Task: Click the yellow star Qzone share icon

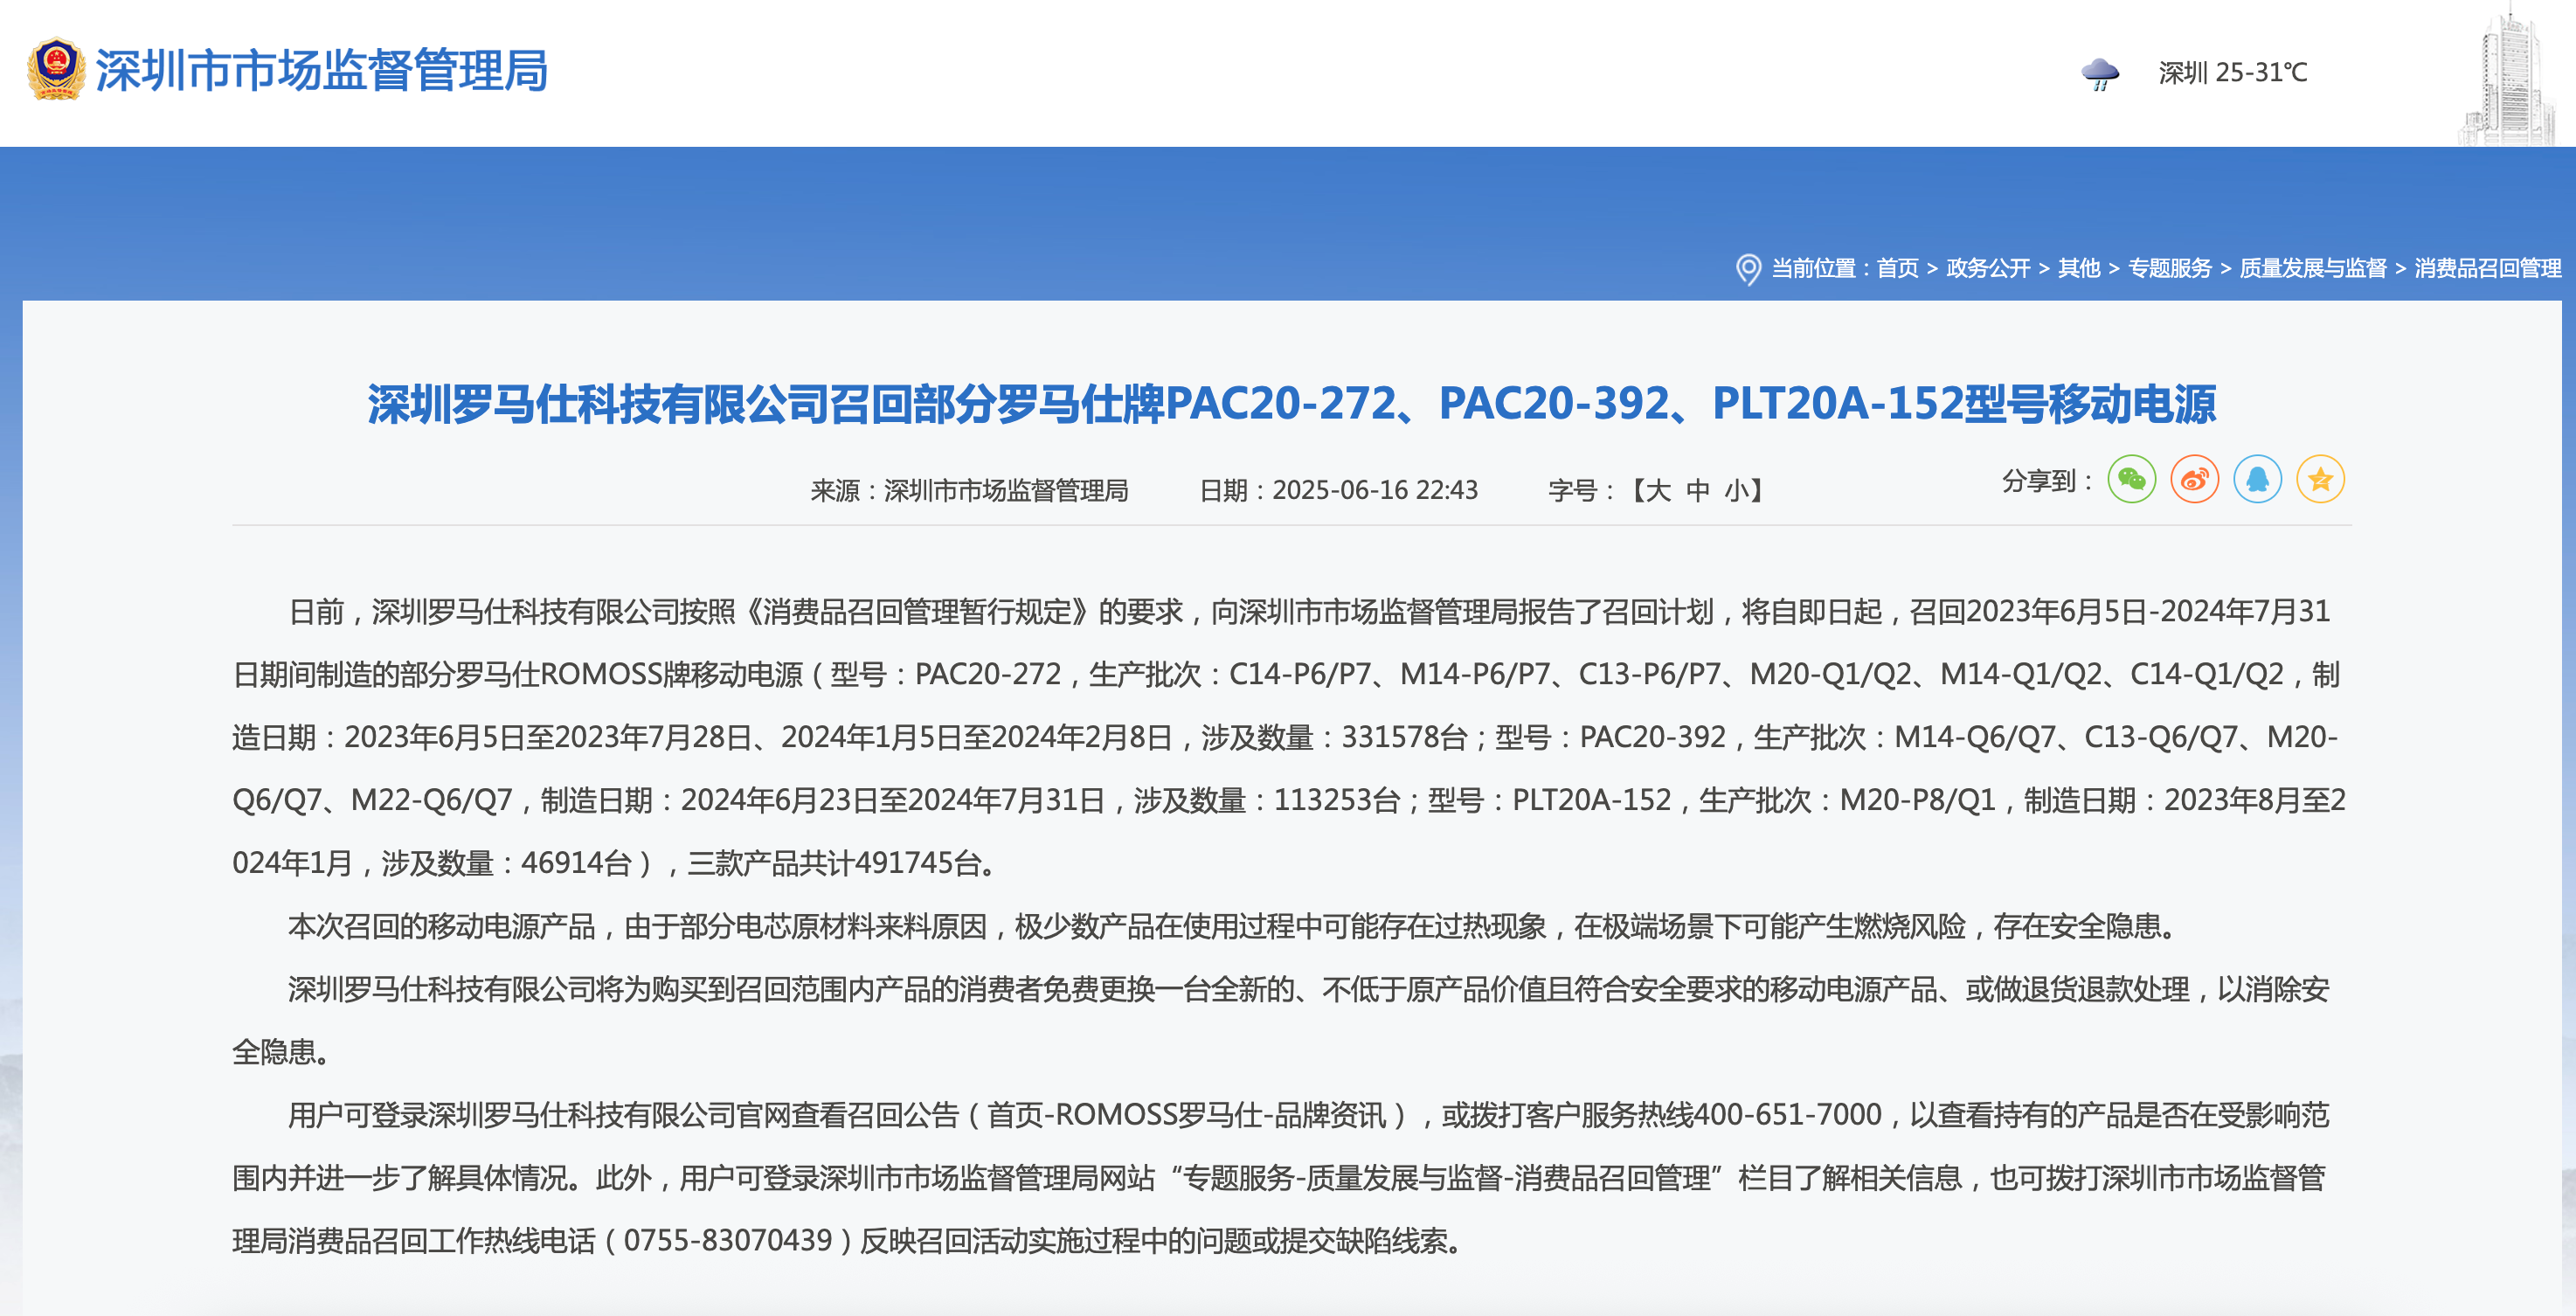Action: coord(2320,480)
